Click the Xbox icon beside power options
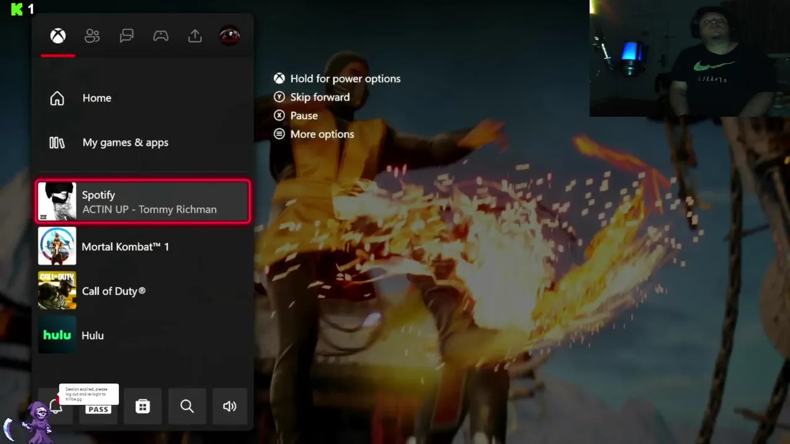The width and height of the screenshot is (790, 444). tap(280, 78)
